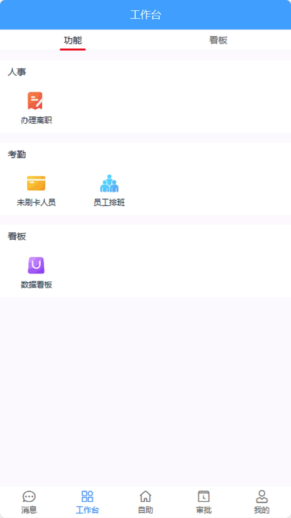Click the 数据看板 text label

click(36, 285)
